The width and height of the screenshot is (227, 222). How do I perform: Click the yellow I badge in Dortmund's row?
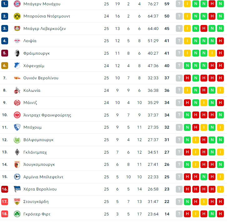point(187,16)
